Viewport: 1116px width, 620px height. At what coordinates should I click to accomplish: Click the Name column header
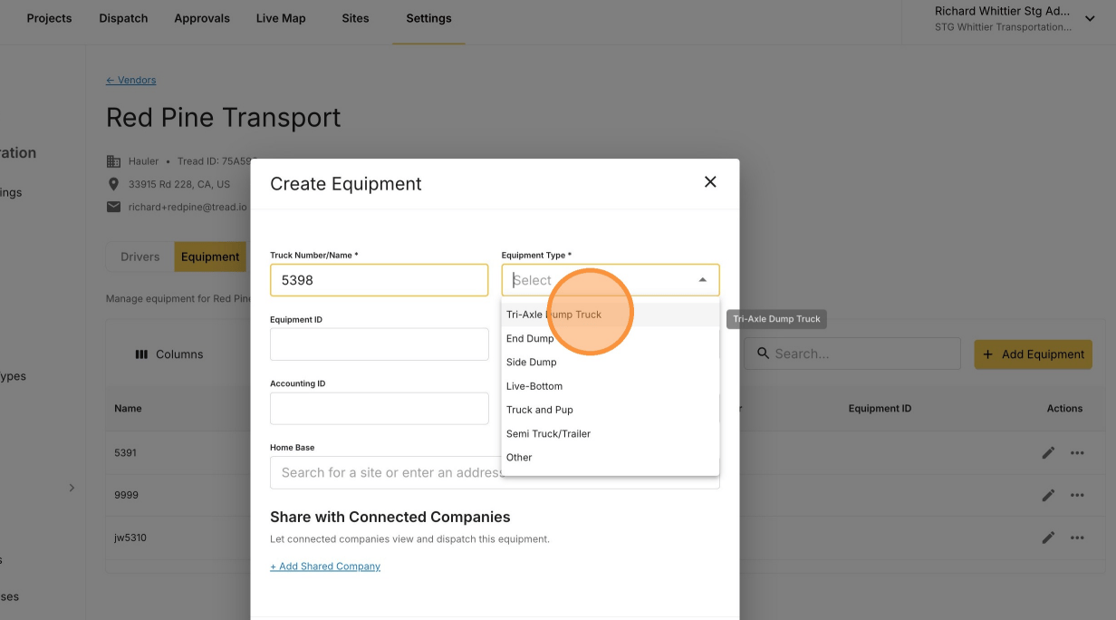coord(128,408)
